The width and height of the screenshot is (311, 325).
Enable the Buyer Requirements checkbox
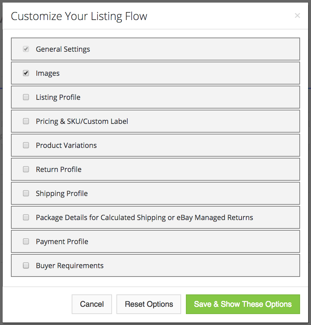(x=26, y=266)
